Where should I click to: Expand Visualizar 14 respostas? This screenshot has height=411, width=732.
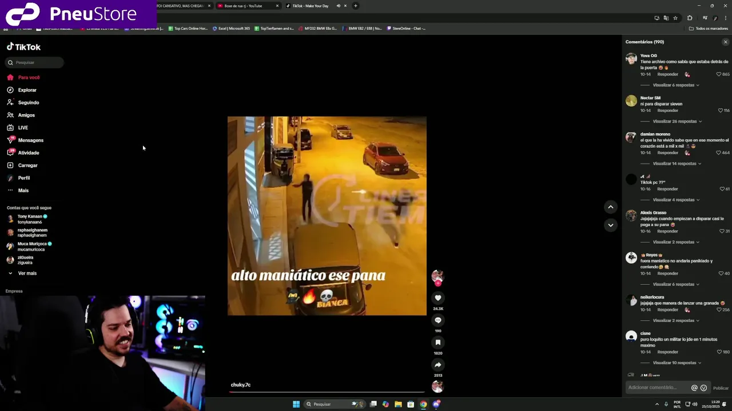[x=677, y=164]
